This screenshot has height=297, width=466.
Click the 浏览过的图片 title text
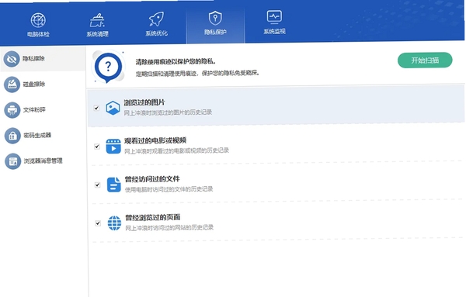(144, 102)
